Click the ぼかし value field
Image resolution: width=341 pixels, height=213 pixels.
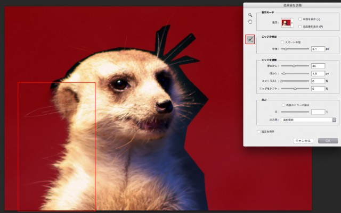tap(318, 73)
